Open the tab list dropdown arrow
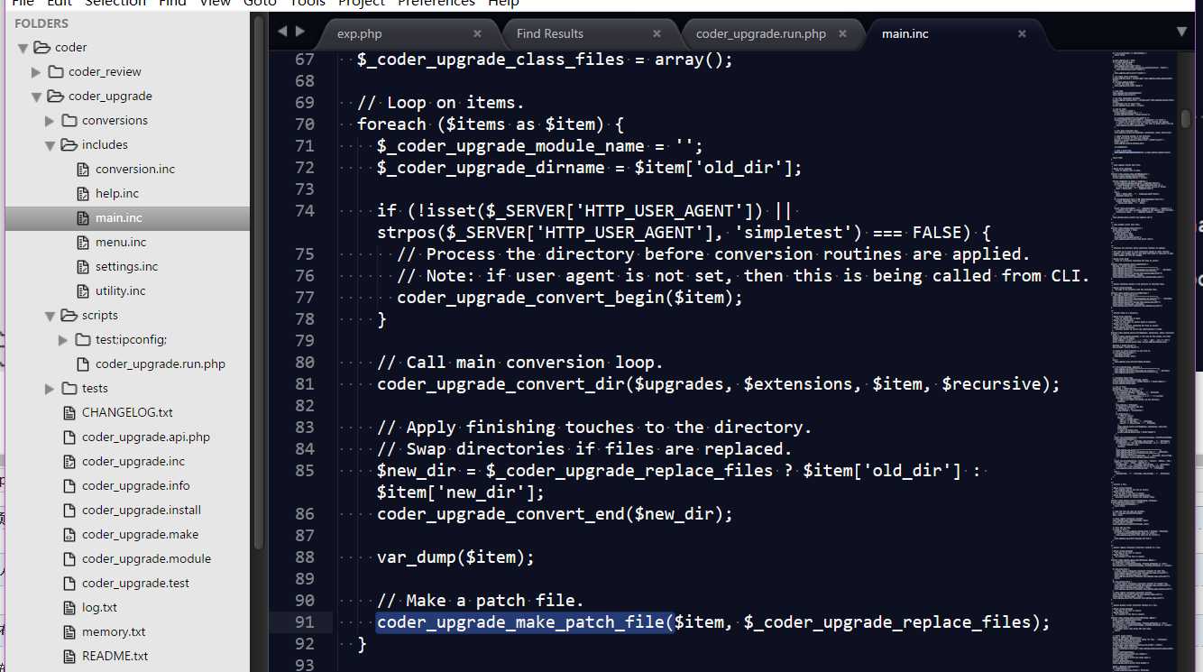This screenshot has width=1203, height=672. pos(1182,32)
